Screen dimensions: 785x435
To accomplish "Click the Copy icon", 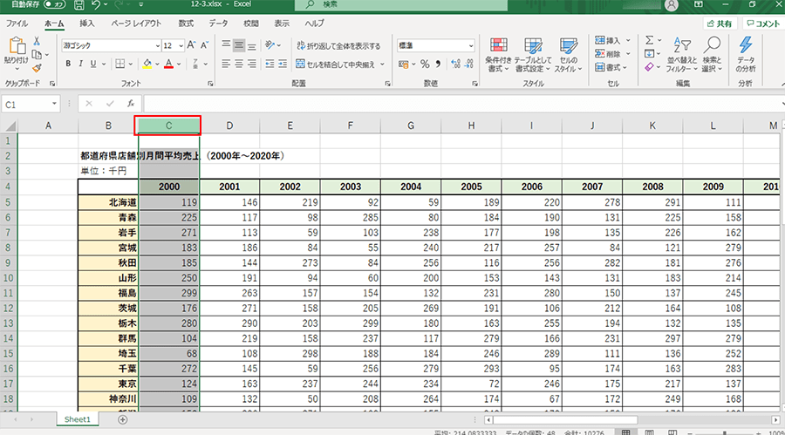I will pos(37,55).
